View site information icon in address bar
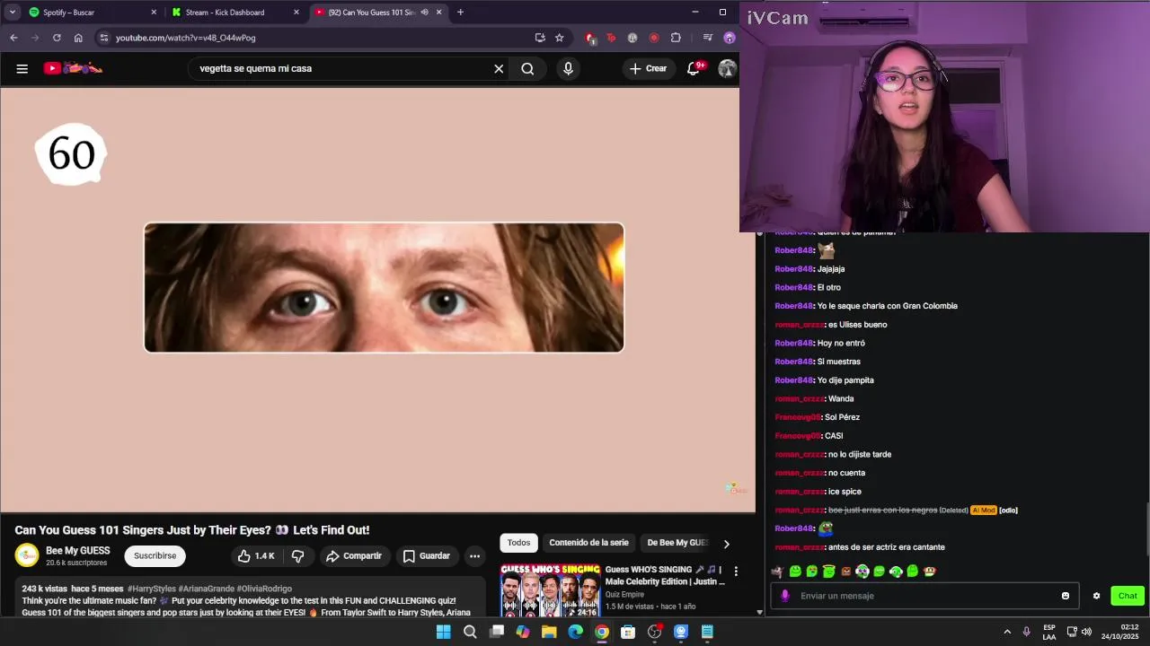1150x646 pixels. [x=104, y=38]
